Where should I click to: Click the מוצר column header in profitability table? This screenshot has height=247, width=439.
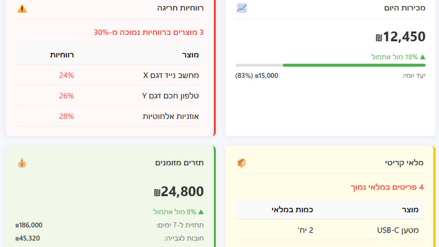(x=191, y=55)
